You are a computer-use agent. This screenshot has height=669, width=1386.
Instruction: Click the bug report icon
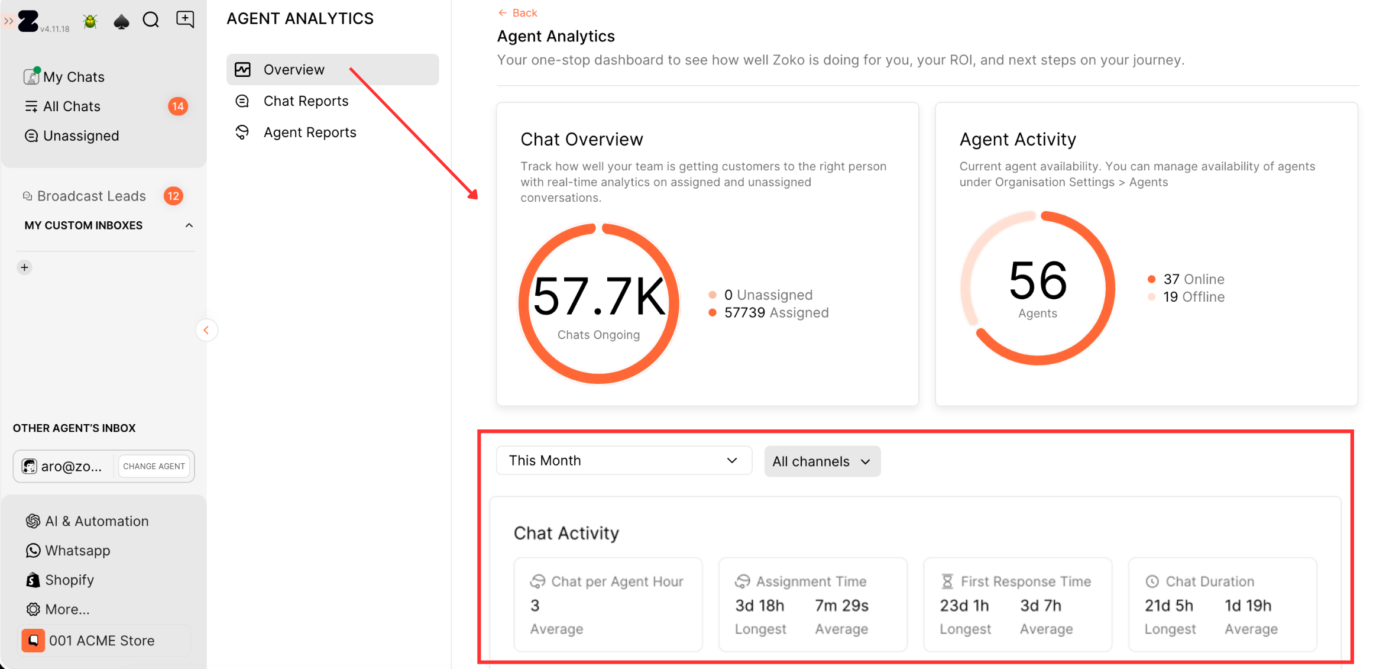pyautogui.click(x=90, y=21)
